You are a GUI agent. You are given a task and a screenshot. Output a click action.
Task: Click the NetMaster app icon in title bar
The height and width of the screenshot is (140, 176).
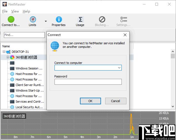(x=5, y=4)
